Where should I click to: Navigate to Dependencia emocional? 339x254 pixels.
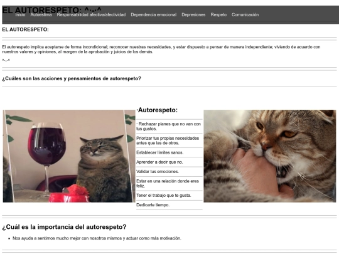tap(154, 14)
